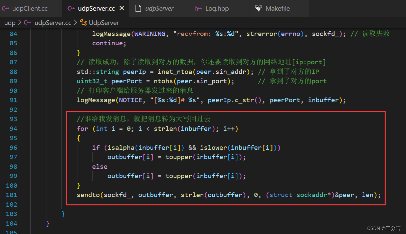Click the udp folder breadcrumb

[10, 23]
